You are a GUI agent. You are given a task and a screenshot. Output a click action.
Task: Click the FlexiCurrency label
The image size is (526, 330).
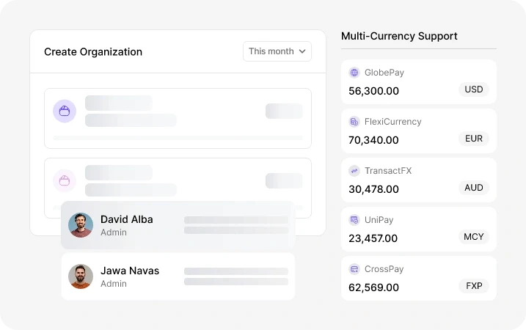[392, 122]
